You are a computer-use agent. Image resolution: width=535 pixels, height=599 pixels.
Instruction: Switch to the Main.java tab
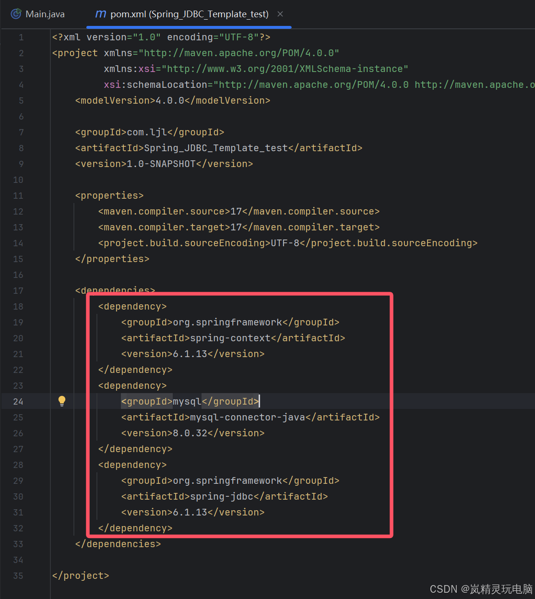click(x=45, y=14)
